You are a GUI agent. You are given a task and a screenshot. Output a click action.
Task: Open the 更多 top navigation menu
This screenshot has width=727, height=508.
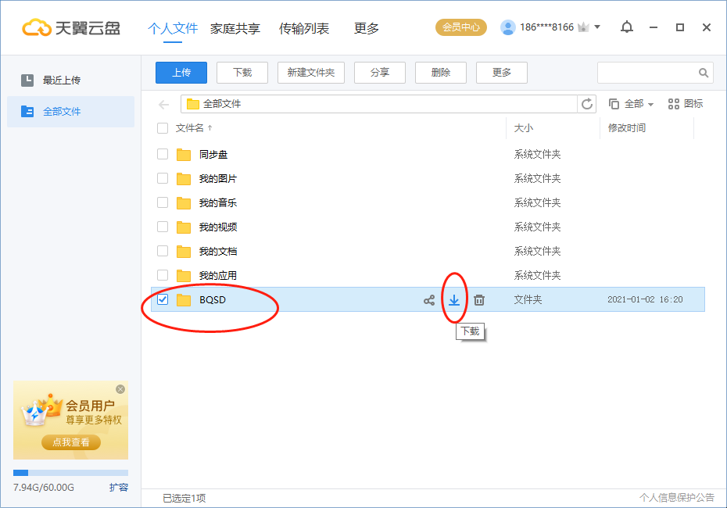[x=367, y=28]
